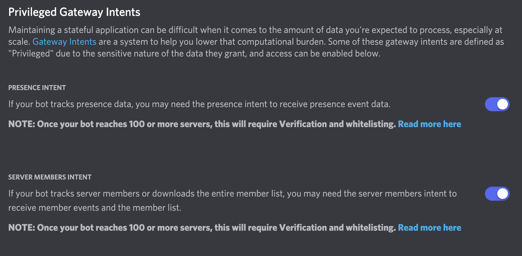Click the SERVER MEMBERS INTENT section label

tap(50, 177)
